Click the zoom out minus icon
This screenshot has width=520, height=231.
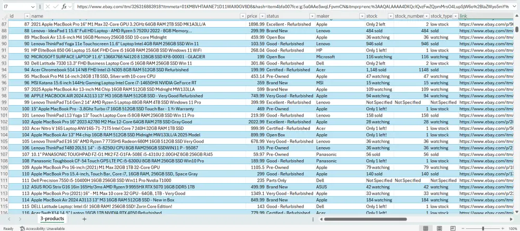coord(462,228)
